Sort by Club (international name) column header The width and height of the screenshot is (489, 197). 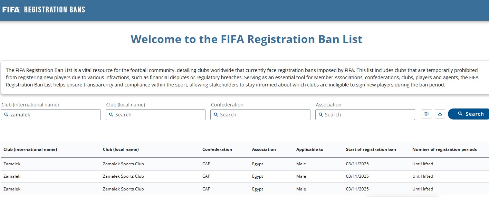(x=30, y=149)
